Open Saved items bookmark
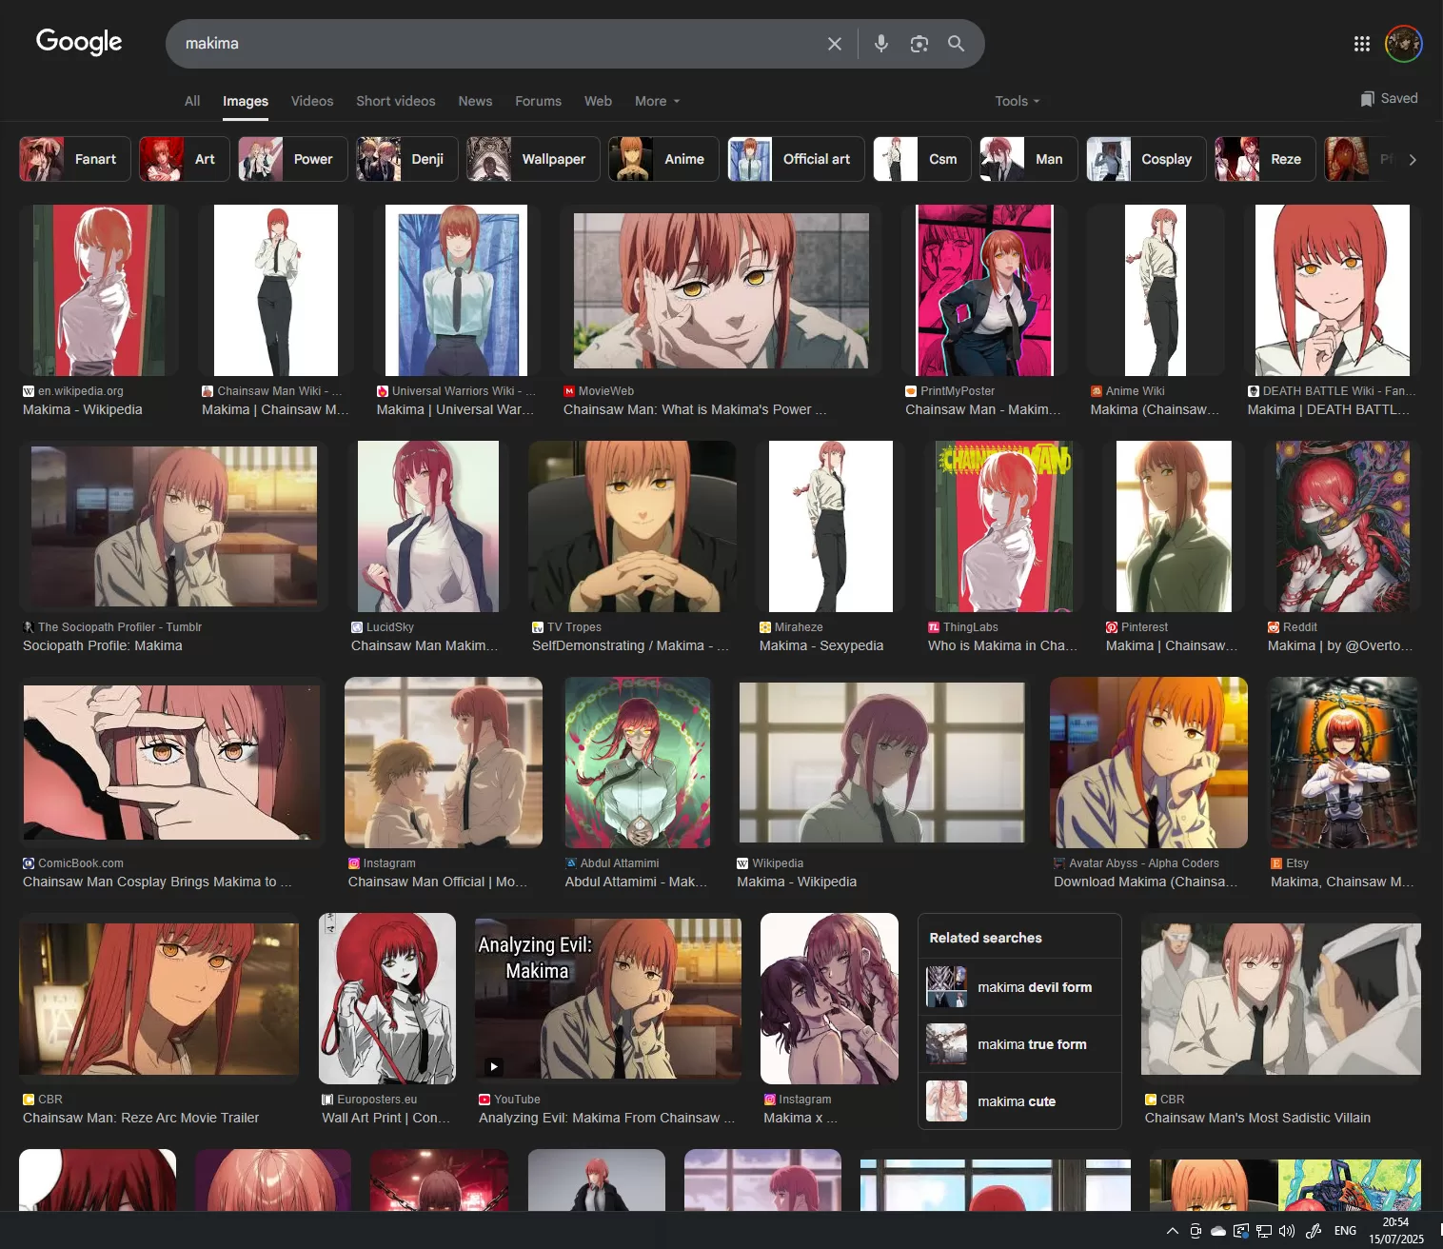 (1389, 99)
